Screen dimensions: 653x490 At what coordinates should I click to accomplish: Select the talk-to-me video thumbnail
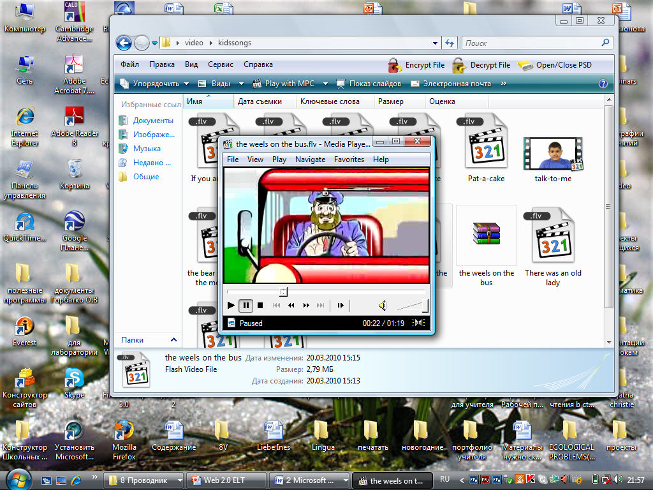point(553,159)
